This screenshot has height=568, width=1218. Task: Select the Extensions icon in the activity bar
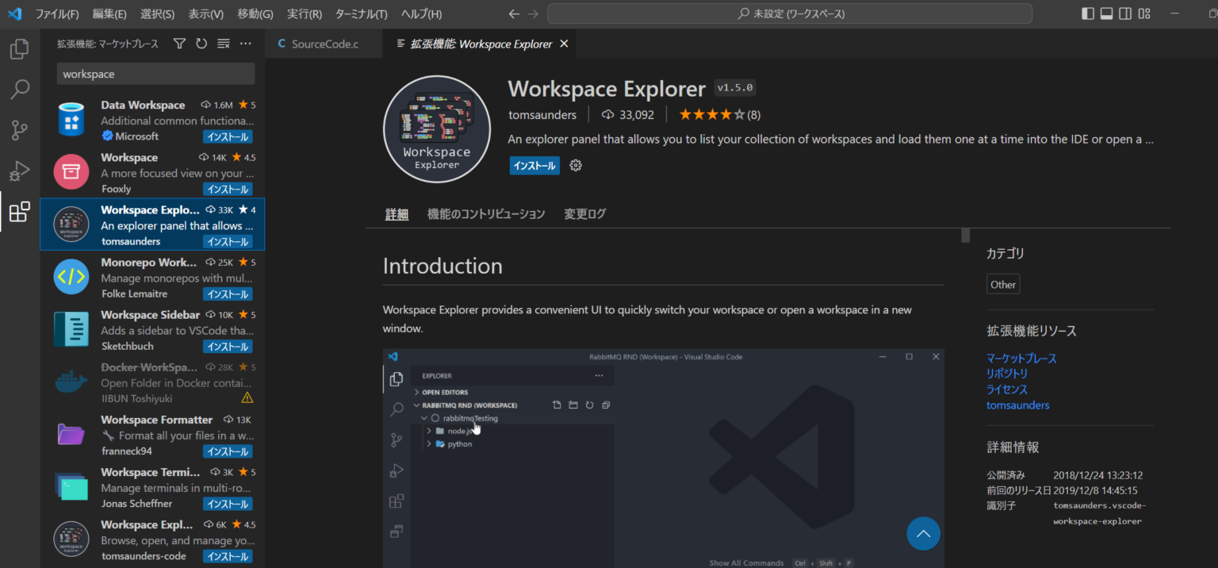(x=19, y=211)
